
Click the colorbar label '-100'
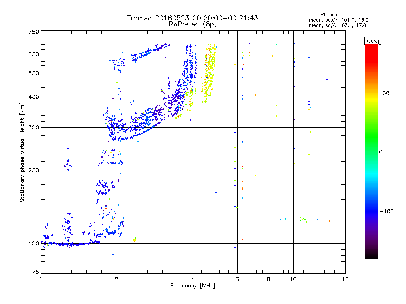(387, 211)
